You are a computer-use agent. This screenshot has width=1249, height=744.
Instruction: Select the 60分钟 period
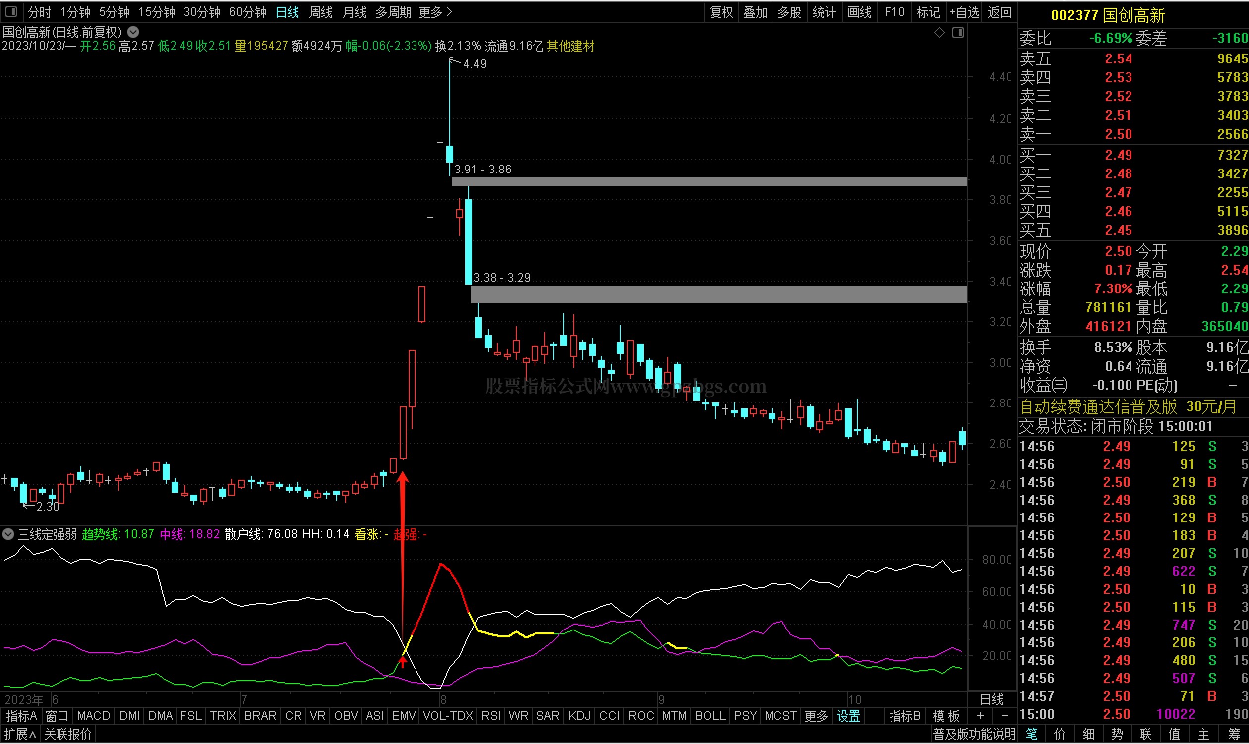point(248,11)
